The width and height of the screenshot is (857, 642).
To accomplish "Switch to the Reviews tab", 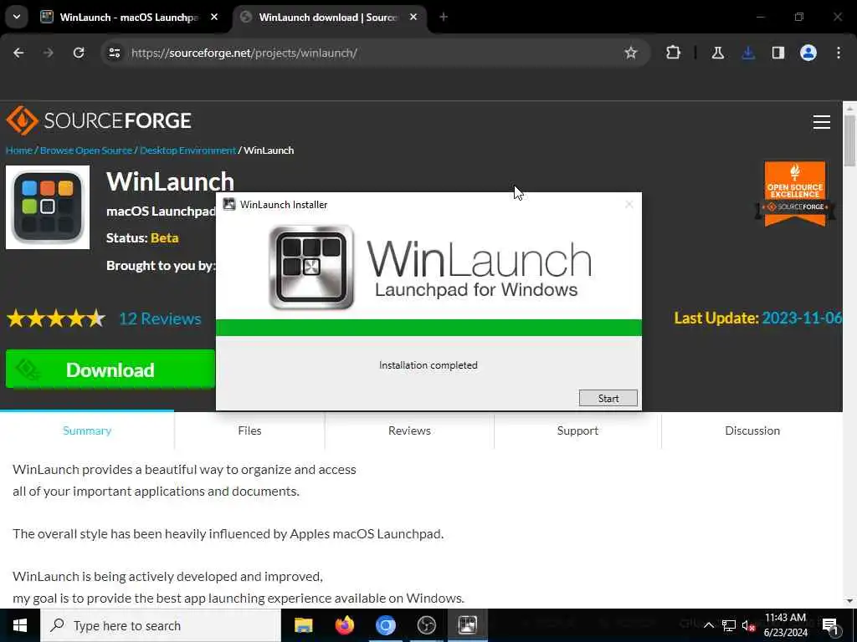I will [x=409, y=431].
